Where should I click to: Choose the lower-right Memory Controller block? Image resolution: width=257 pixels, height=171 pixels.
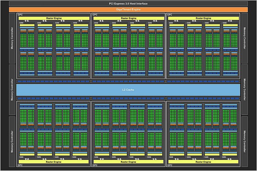coord(244,141)
